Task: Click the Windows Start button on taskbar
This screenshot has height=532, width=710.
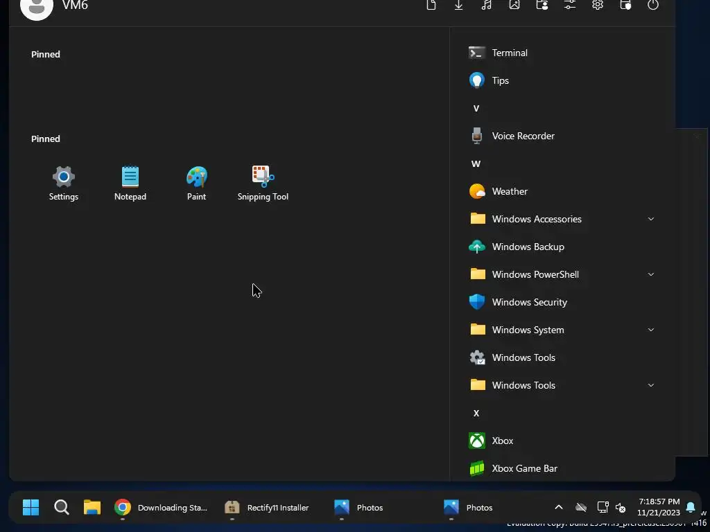Action: coord(31,508)
